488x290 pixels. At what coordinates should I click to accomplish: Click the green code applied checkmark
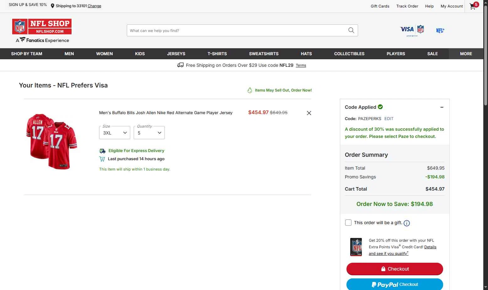pyautogui.click(x=380, y=107)
